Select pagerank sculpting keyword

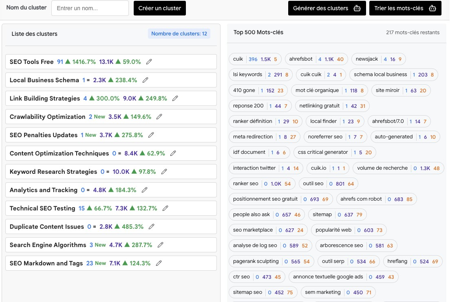(271, 261)
